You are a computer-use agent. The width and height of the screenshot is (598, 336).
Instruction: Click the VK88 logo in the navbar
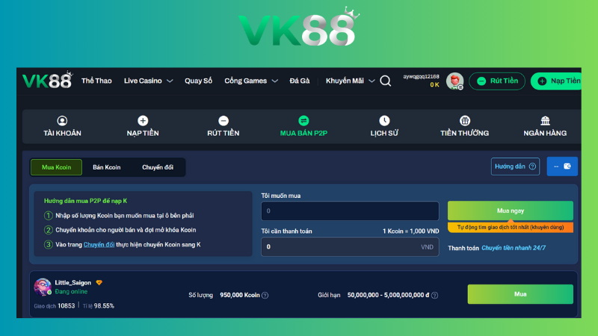tap(47, 80)
